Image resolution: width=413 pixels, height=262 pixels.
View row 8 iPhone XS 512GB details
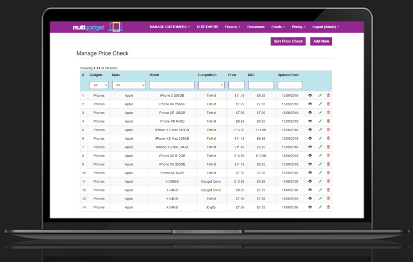pos(310,155)
